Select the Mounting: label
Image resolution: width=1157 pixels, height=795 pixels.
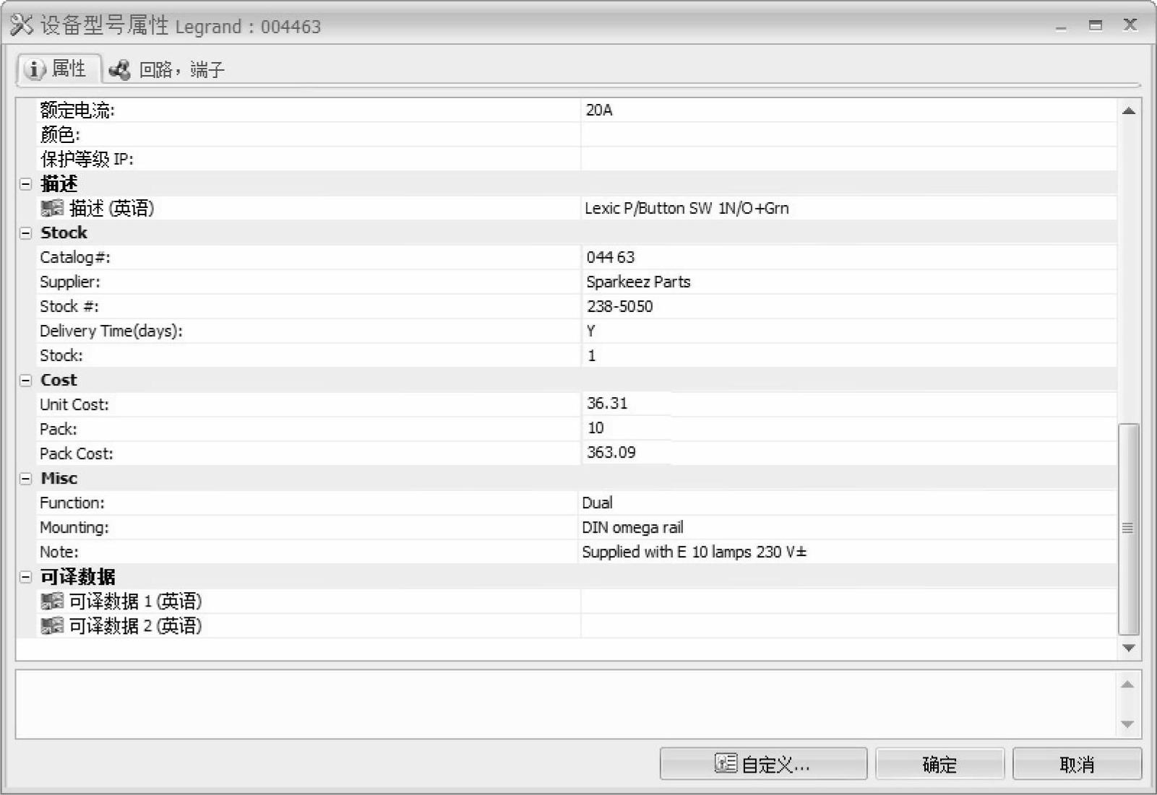(x=74, y=528)
